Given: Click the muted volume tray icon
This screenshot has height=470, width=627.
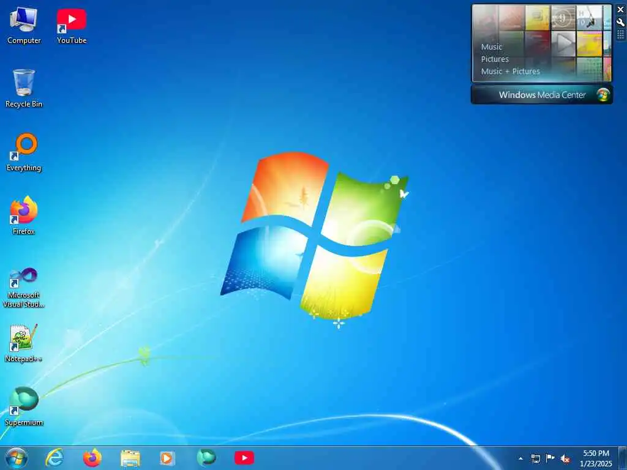Looking at the screenshot, I should pyautogui.click(x=565, y=458).
